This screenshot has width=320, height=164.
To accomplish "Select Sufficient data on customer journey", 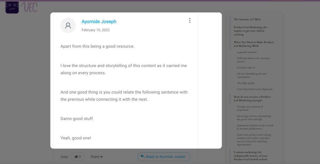I will coord(253,60).
